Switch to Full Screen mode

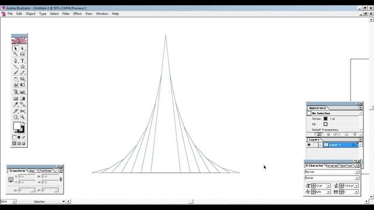(x=23, y=143)
